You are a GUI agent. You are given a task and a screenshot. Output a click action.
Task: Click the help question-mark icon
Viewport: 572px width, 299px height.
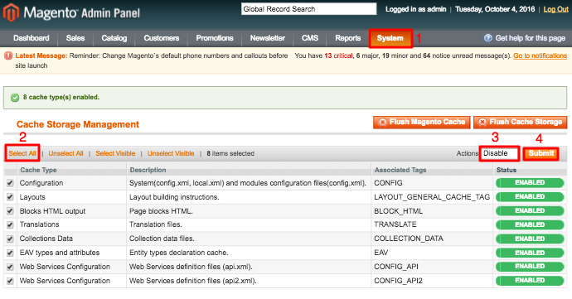pos(487,38)
